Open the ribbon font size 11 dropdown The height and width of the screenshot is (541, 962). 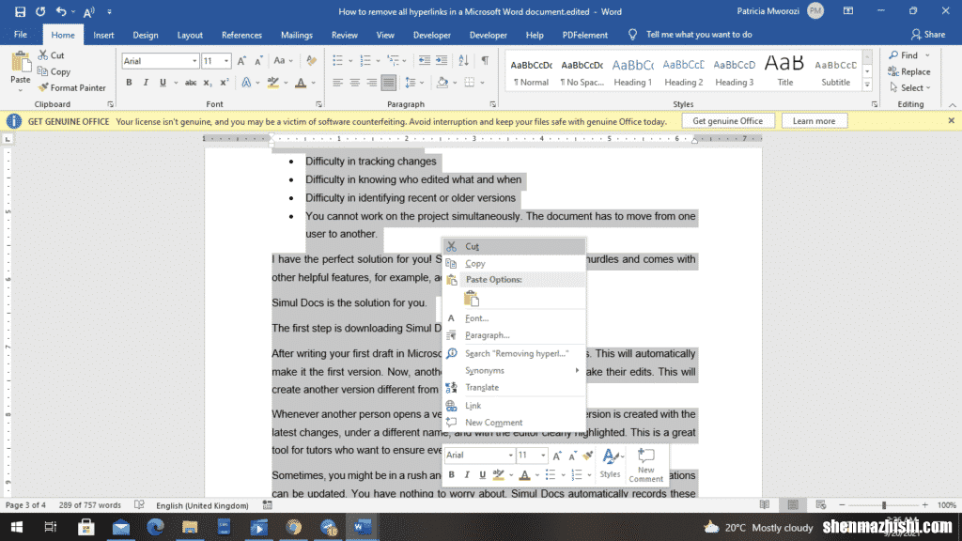226,61
